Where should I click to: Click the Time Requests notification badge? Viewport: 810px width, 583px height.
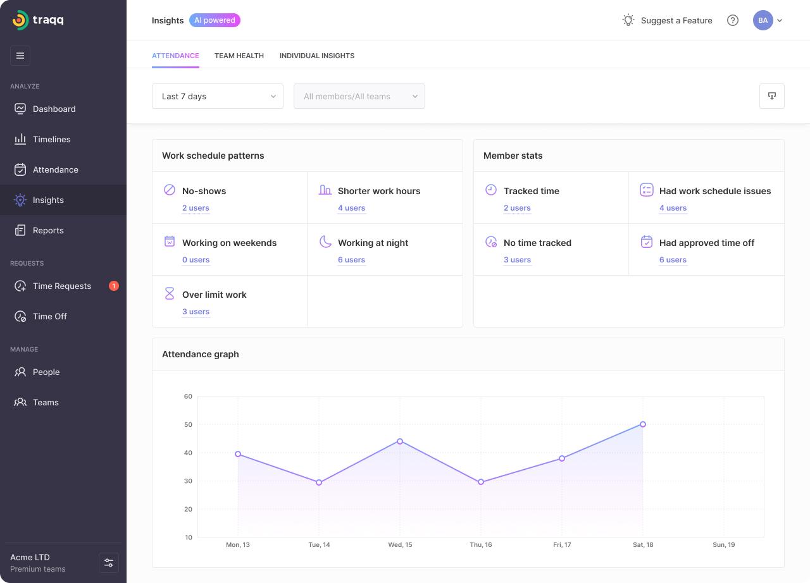tap(114, 286)
